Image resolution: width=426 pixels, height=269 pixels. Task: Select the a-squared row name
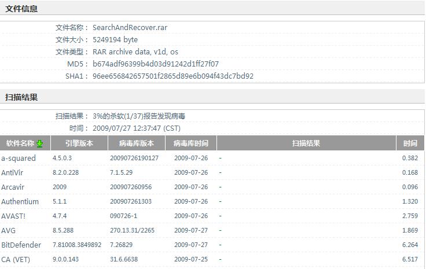pyautogui.click(x=19, y=158)
